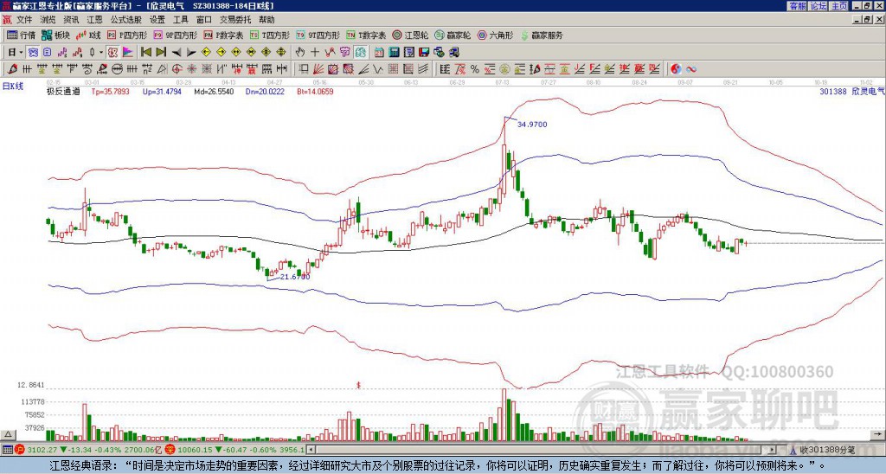This screenshot has width=886, height=474.
Task: Open the 江恩 menu
Action: point(94,20)
